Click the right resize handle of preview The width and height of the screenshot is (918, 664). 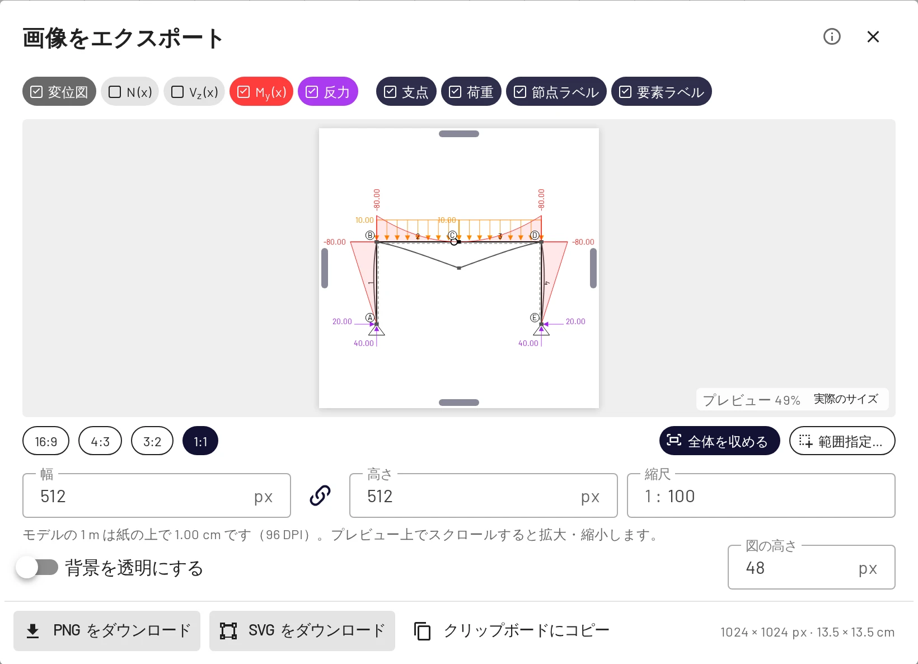click(593, 268)
